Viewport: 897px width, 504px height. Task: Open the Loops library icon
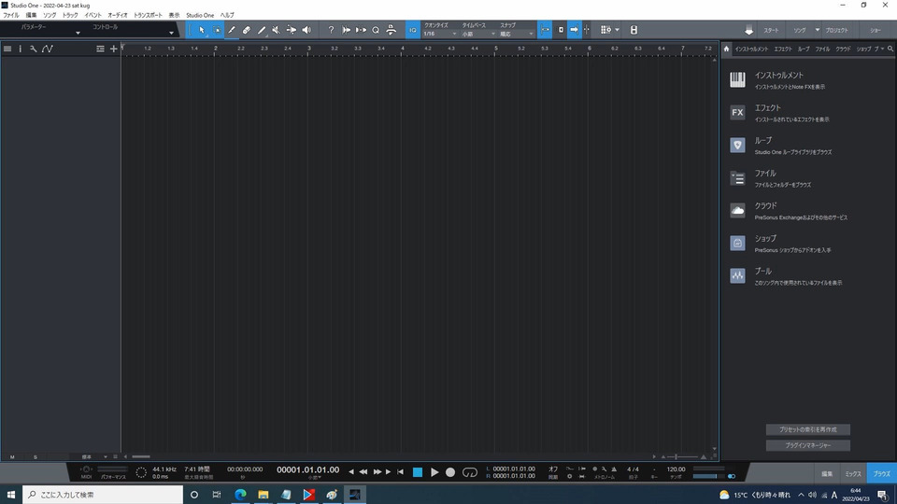tap(737, 146)
